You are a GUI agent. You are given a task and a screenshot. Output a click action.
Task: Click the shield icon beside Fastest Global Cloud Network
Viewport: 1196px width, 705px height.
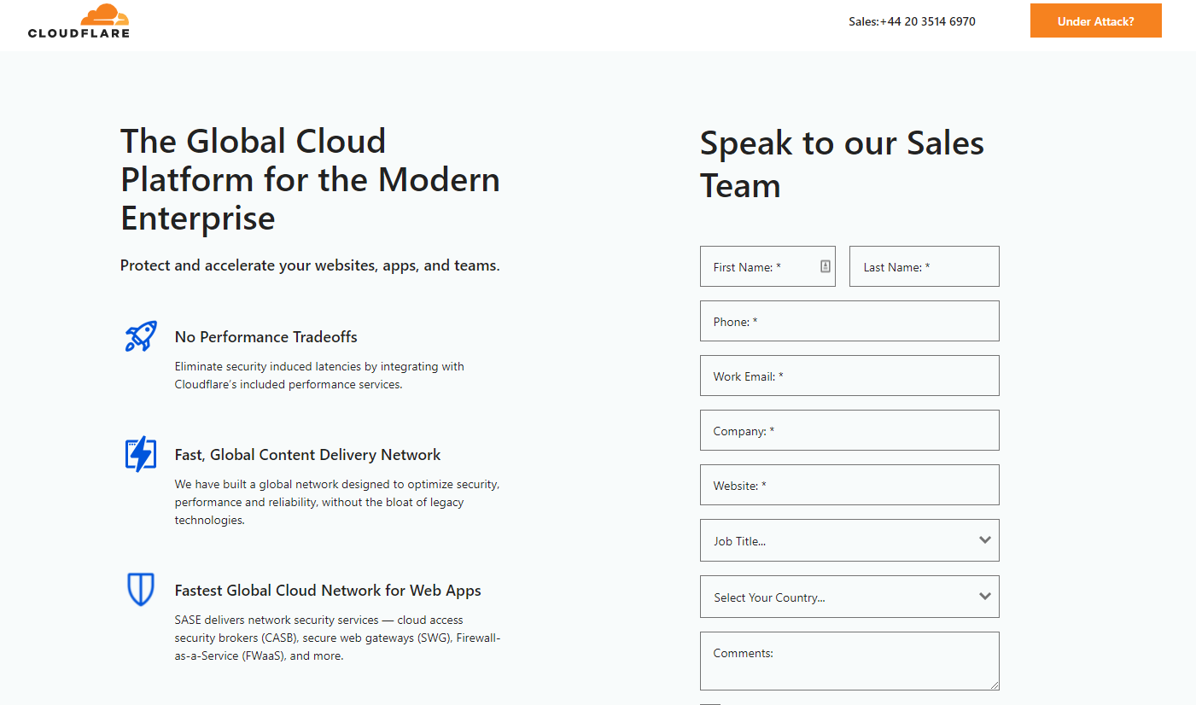[141, 590]
